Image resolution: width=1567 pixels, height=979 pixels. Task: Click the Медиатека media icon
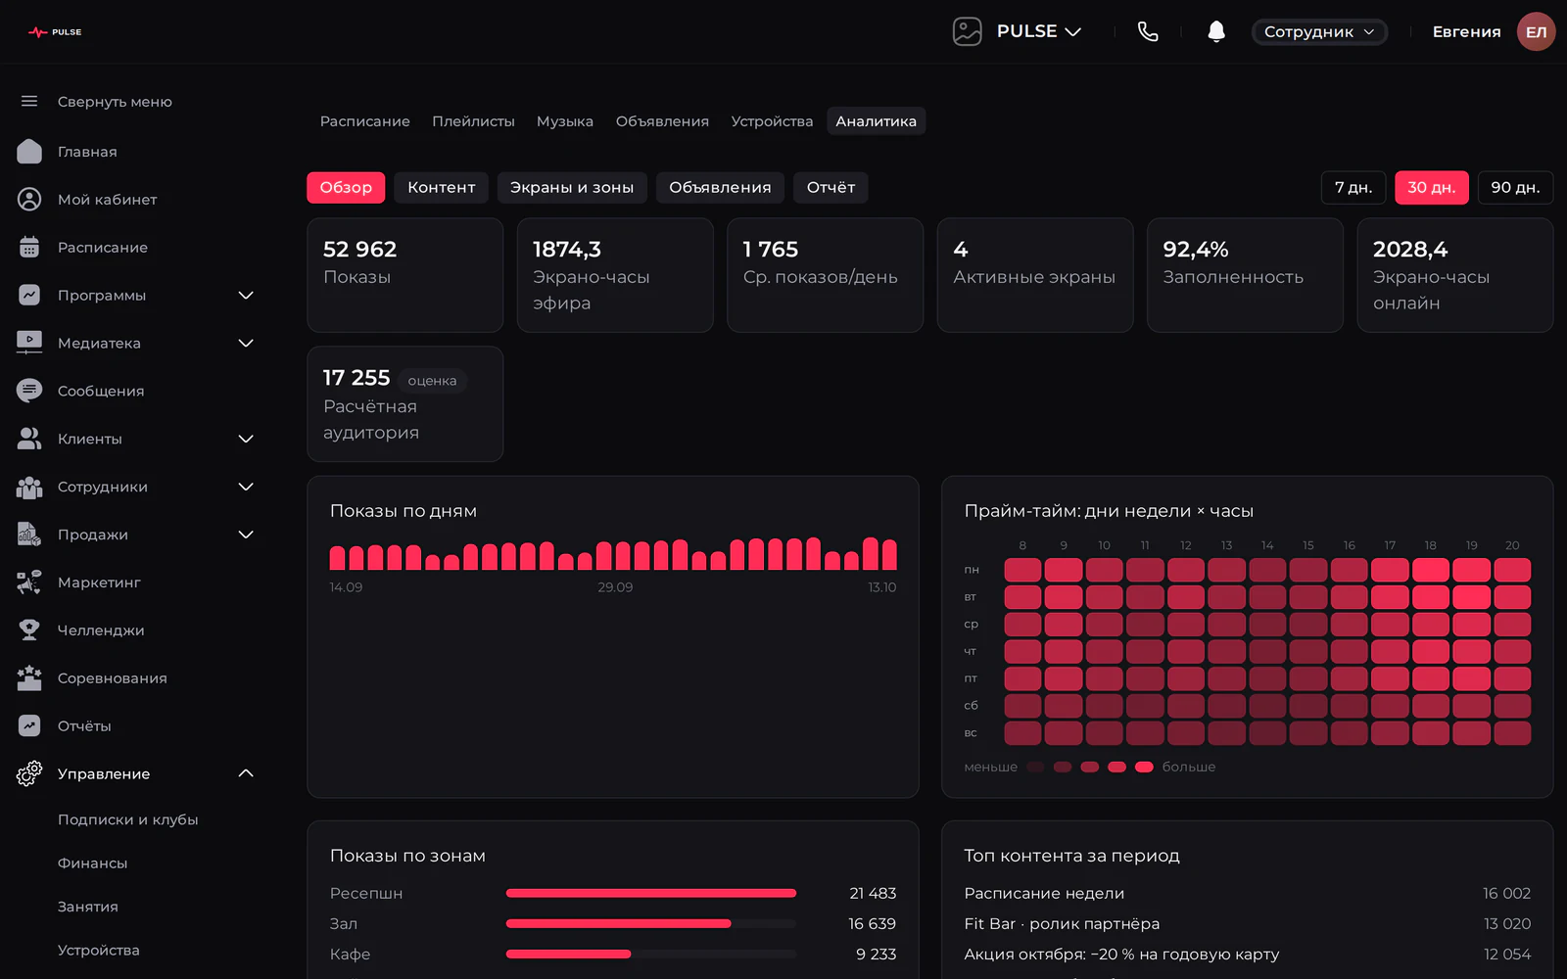pos(29,343)
